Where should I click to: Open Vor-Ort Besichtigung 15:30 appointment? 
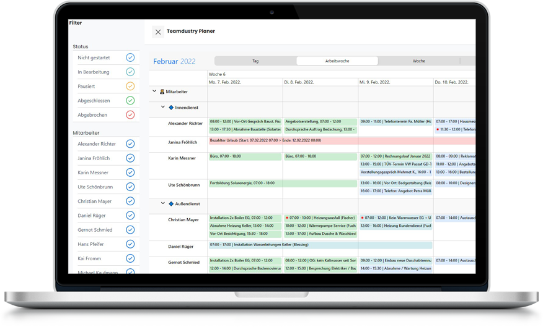[x=245, y=234]
